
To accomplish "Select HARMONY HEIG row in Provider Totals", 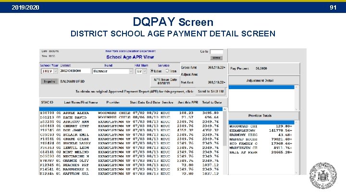I will tap(261, 135).
